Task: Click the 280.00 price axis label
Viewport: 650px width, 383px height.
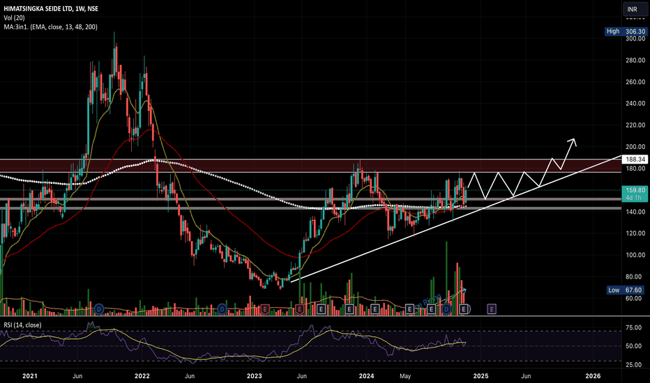Action: point(635,60)
